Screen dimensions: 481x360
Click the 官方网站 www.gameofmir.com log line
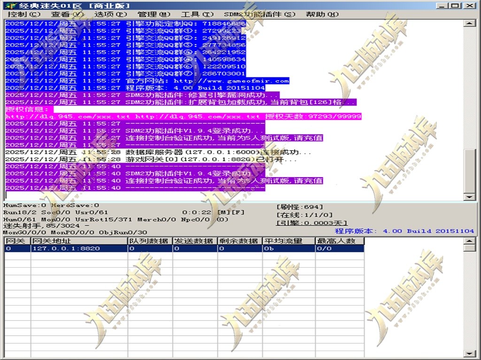click(147, 81)
